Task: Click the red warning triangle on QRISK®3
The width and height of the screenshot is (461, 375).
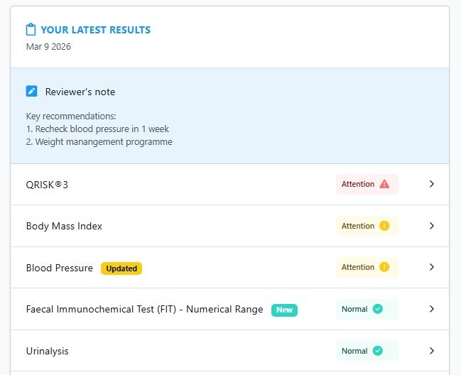Action: [x=384, y=184]
